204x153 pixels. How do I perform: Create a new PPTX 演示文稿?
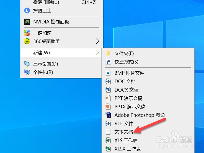(x=148, y=107)
